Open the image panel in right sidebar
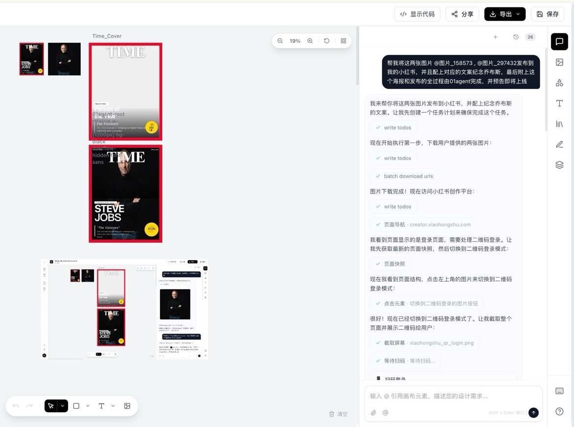 [x=559, y=62]
